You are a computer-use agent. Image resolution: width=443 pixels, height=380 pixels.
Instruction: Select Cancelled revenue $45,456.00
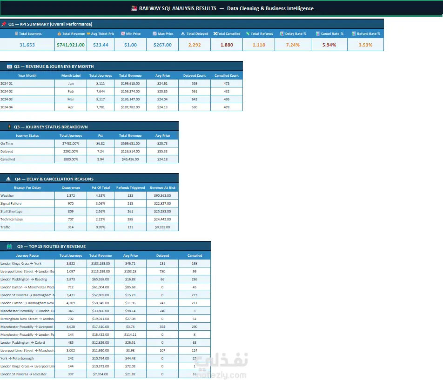pos(130,159)
